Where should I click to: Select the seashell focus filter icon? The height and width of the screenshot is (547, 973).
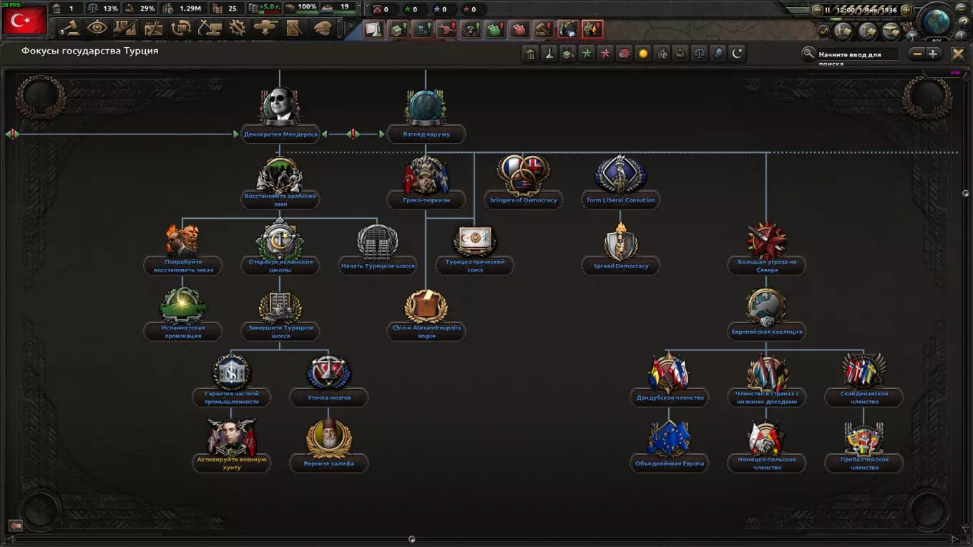tap(624, 52)
